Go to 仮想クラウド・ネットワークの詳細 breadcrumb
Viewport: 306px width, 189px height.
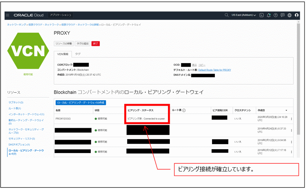(80, 25)
